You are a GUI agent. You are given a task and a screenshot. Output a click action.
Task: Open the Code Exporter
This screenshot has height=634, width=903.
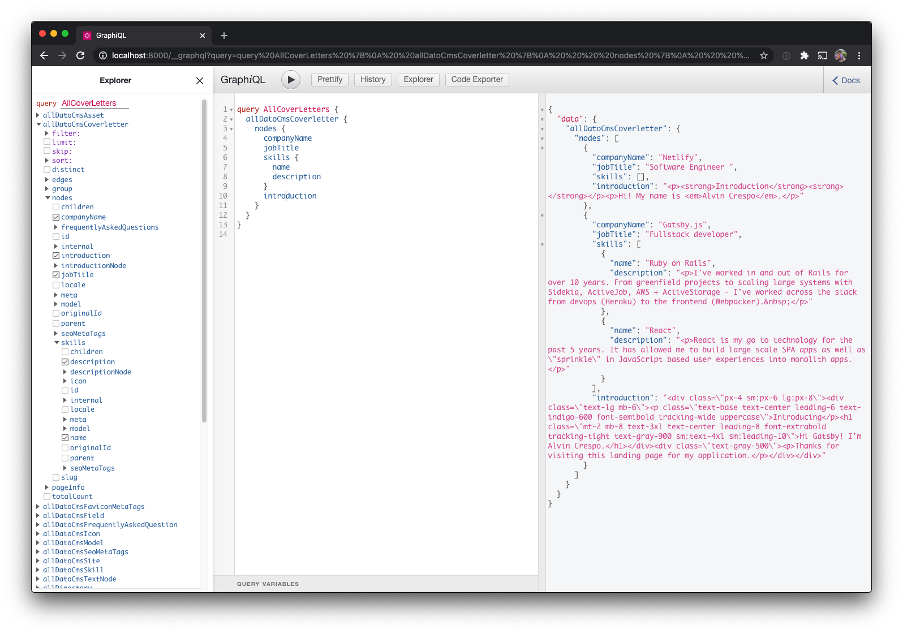tap(476, 80)
